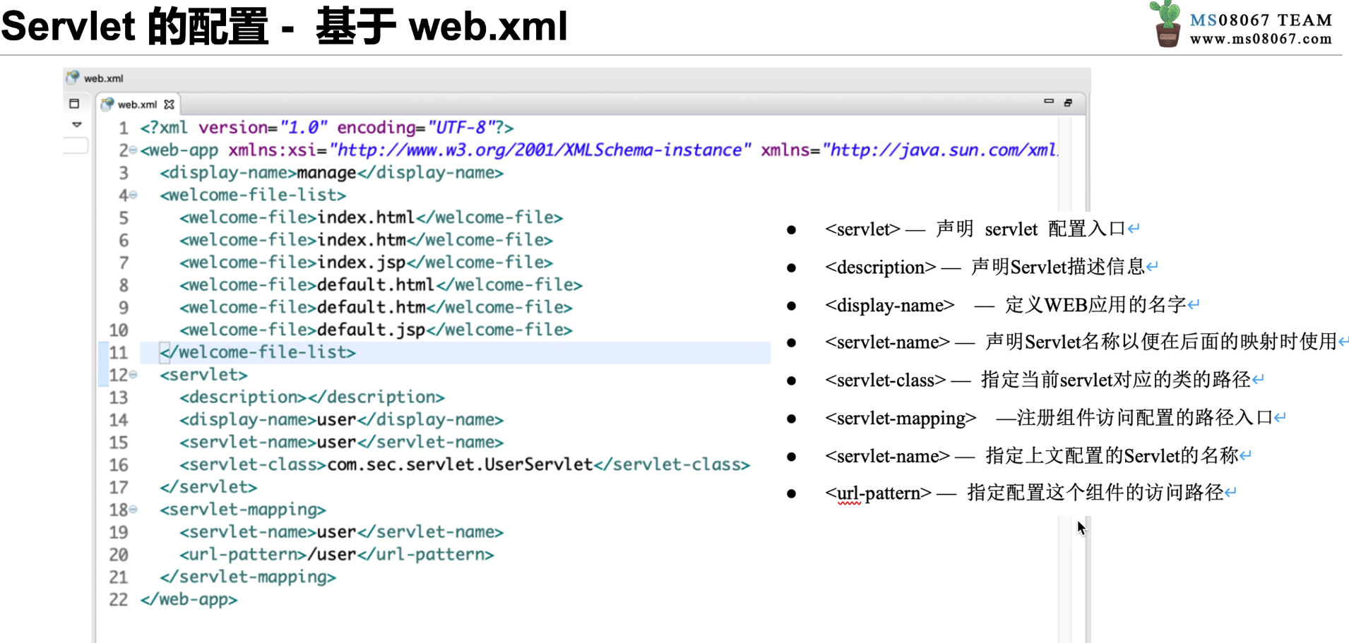Click the cactus logo of MS08067 TEAM
Image resolution: width=1349 pixels, height=643 pixels.
[1166, 25]
